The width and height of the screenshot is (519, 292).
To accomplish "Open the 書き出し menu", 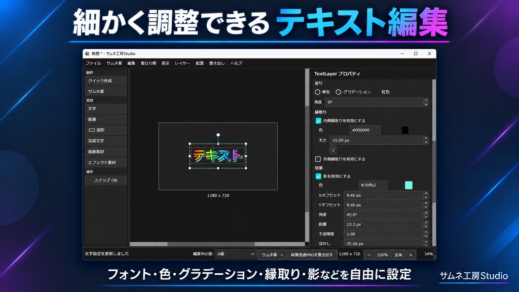I will click(217, 63).
